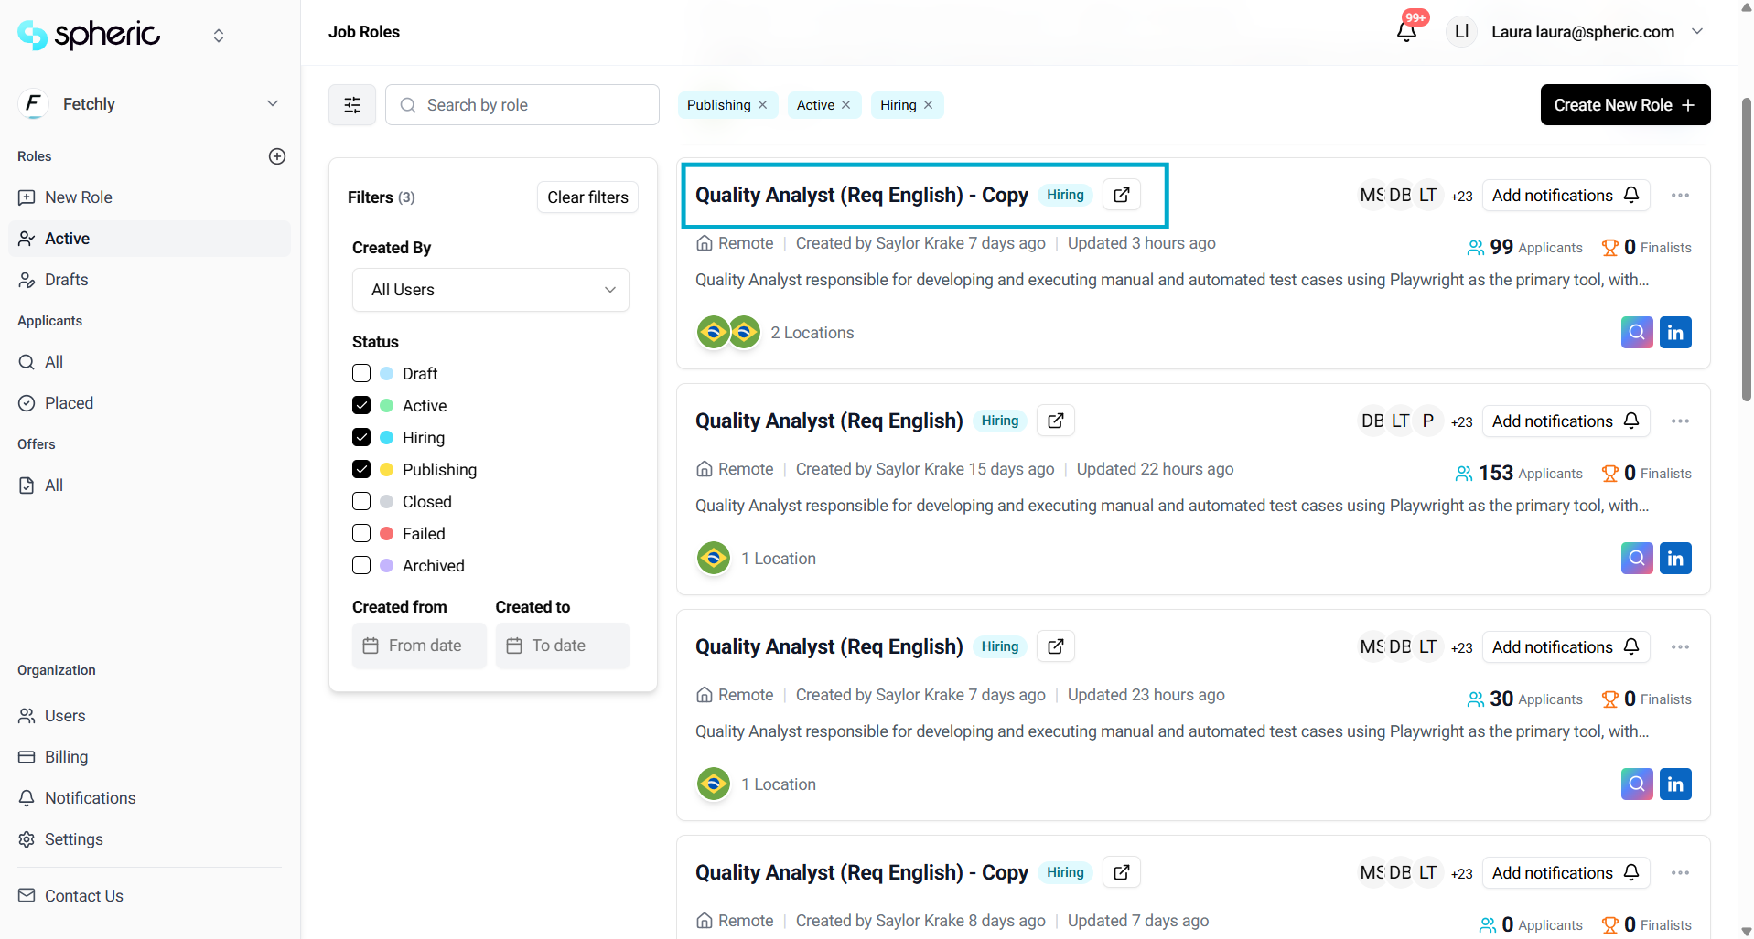Screen dimensions: 1754x939
Task: Open Billing from the sidebar
Action: [66, 757]
